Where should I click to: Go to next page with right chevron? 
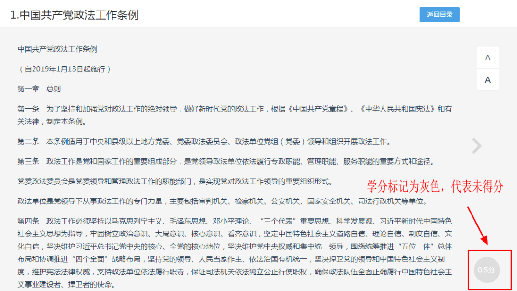pyautogui.click(x=477, y=146)
